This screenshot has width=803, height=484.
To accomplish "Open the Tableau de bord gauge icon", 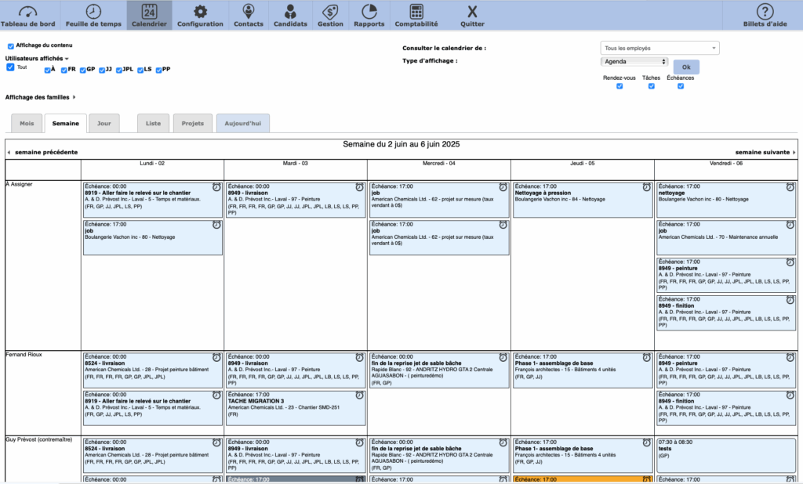I will [x=29, y=12].
